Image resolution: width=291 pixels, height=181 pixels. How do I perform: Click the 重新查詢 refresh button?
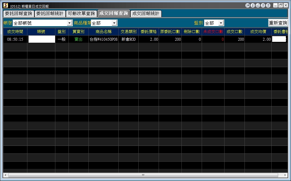[278, 23]
